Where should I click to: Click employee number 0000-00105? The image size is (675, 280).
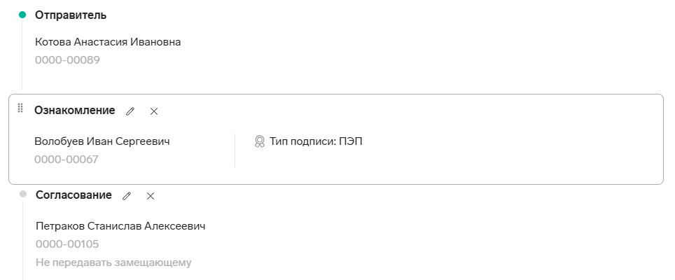coord(67,244)
